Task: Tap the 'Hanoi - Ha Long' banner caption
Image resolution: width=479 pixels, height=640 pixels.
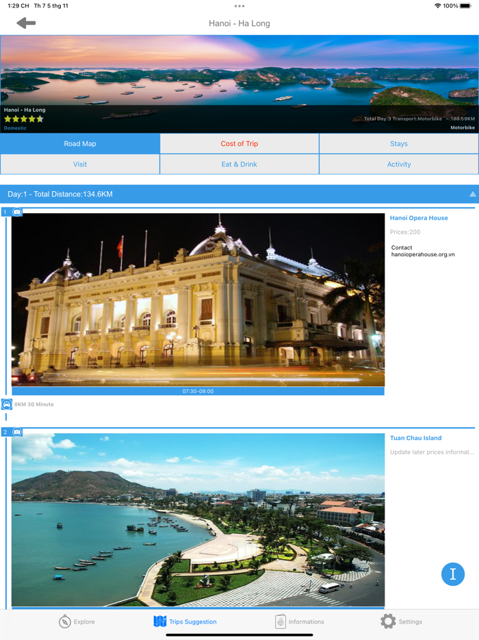Action: [x=25, y=110]
